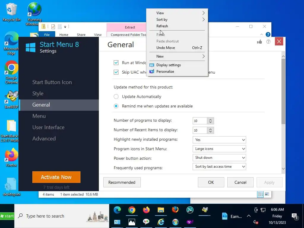
Task: Click the Start Menu 8 Windows logo
Action: (31, 47)
